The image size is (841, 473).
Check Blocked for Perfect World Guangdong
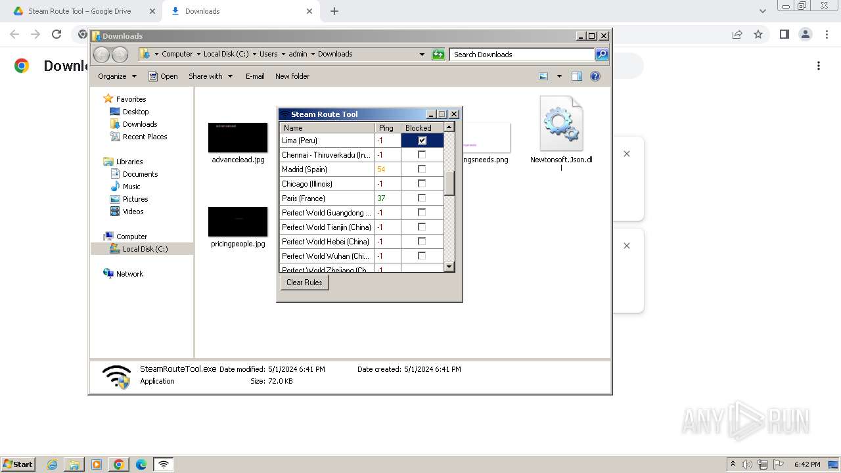422,212
